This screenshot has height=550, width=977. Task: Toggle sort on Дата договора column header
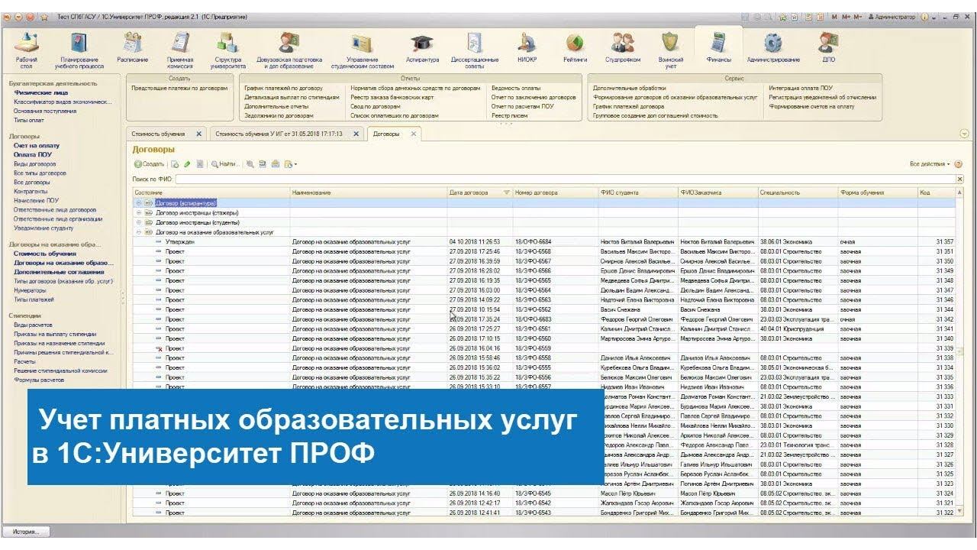pyautogui.click(x=479, y=192)
